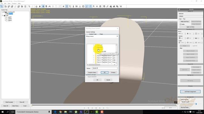The image size is (204, 114).
Task: Open the Content menu
Action: pyautogui.click(x=14, y=3)
